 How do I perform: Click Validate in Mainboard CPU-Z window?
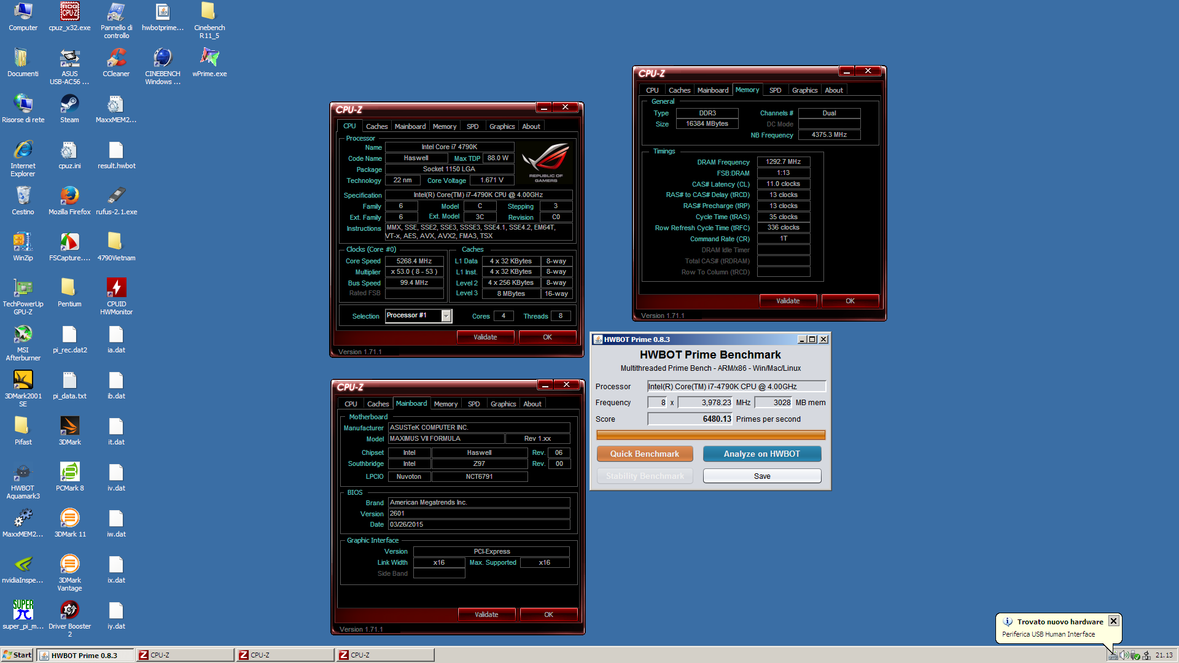(x=486, y=615)
